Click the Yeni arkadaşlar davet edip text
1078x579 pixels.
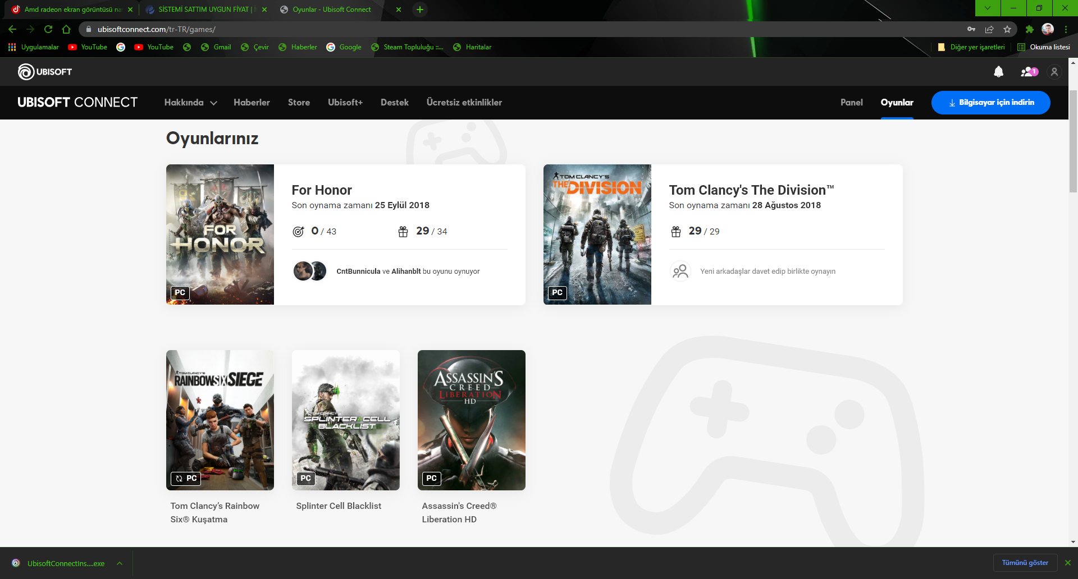(768, 272)
